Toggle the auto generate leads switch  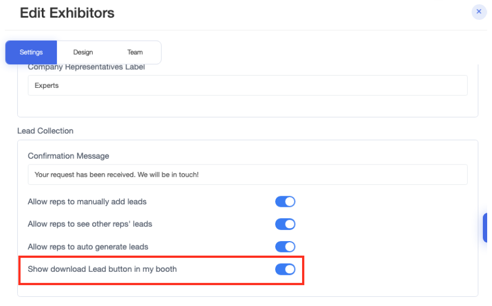pos(285,247)
